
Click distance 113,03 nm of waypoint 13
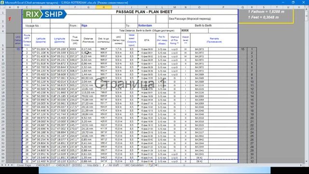[x=88, y=92]
